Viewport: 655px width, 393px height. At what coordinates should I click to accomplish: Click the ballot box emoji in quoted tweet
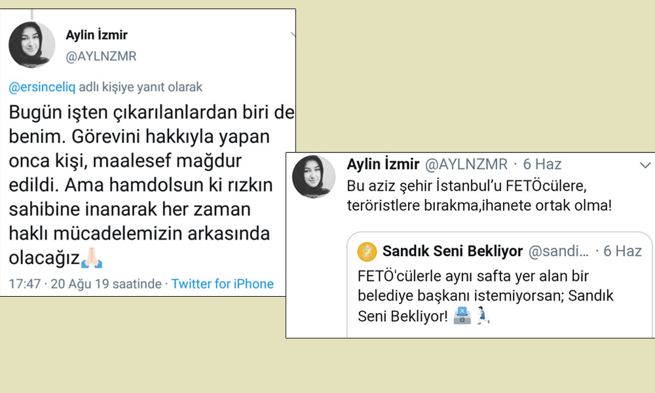pyautogui.click(x=462, y=316)
